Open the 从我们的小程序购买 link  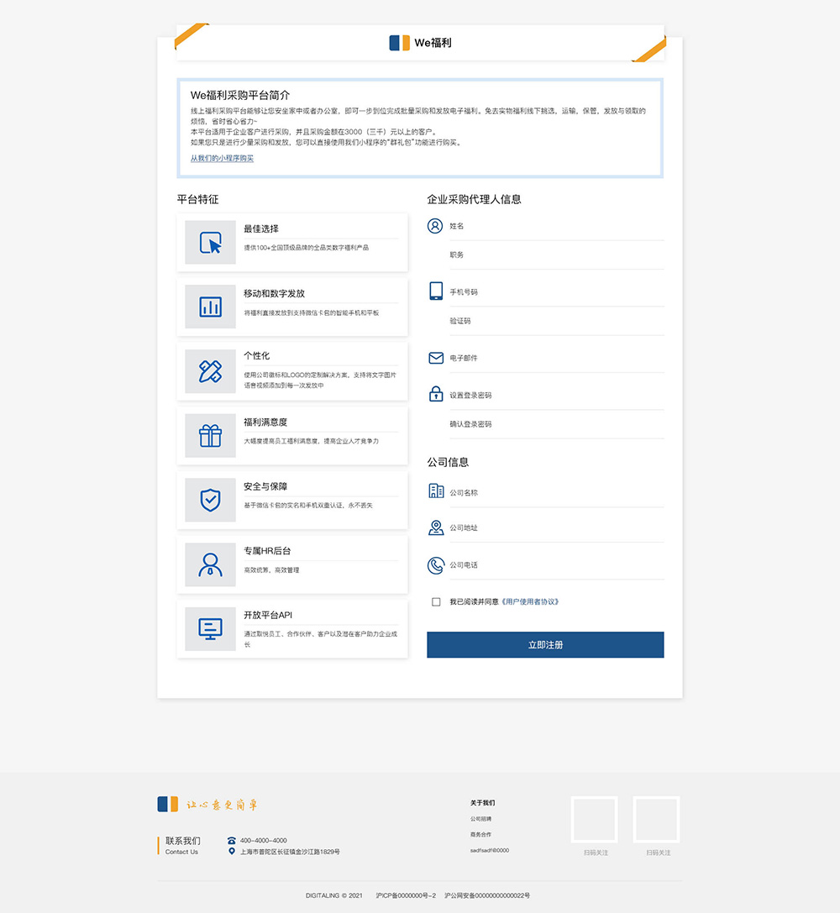coord(222,158)
